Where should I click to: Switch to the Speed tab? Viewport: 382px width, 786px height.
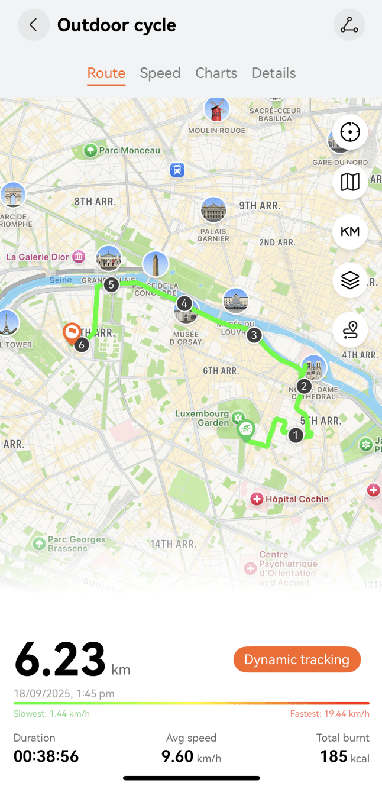(x=160, y=73)
